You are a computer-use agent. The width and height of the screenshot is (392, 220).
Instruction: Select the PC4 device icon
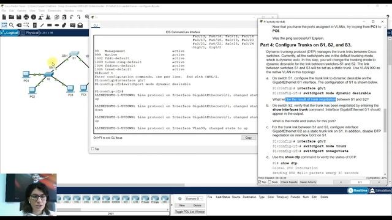click(83, 88)
